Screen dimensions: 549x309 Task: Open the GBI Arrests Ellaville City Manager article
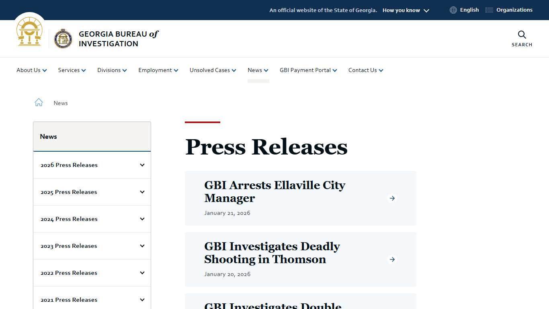(x=274, y=192)
